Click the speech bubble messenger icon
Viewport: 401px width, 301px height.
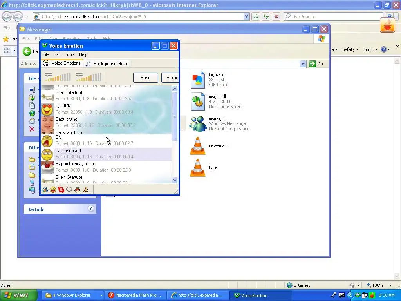[x=69, y=190]
